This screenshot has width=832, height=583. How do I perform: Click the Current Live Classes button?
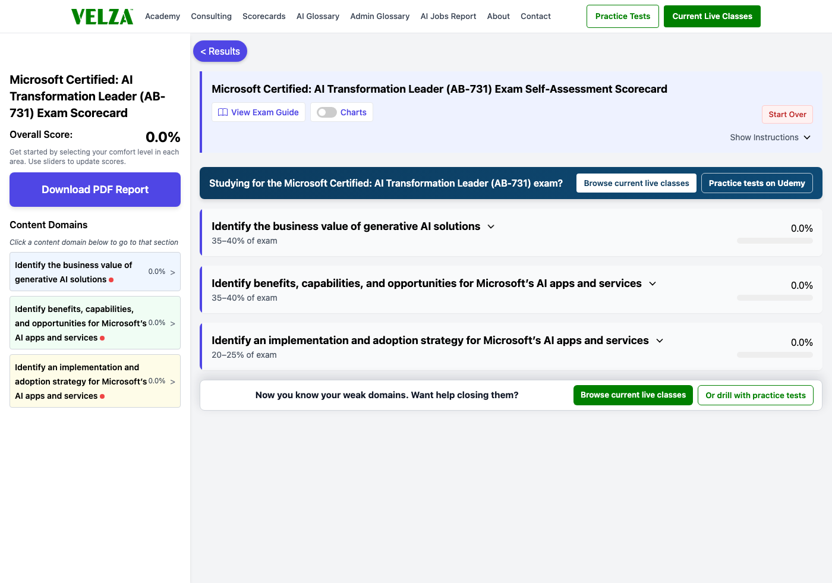[712, 16]
